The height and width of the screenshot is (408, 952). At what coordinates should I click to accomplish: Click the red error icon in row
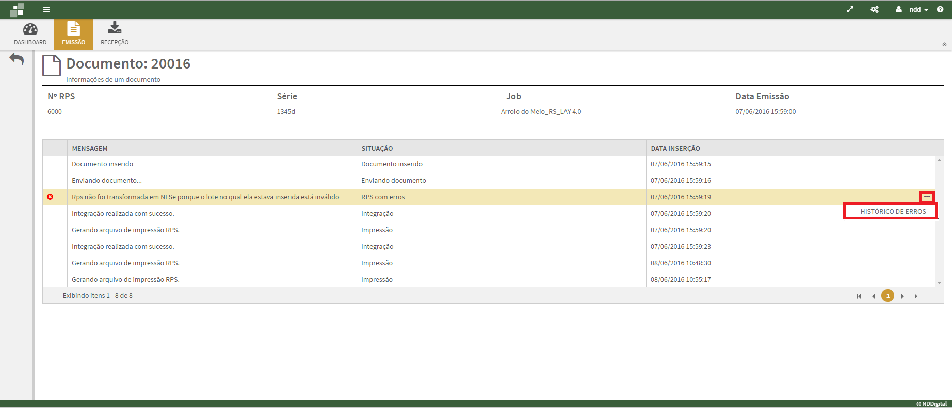point(50,197)
